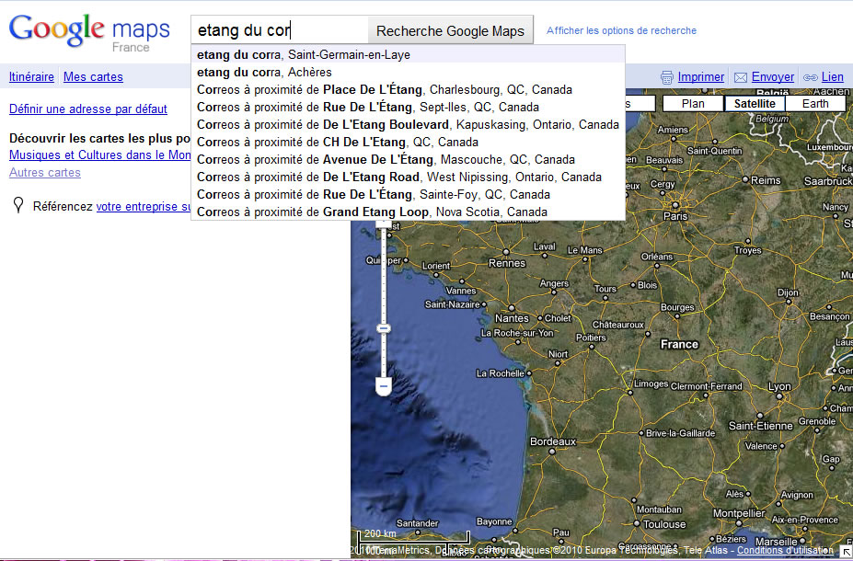Select suggestion etang du corra, Saint-Germain-en-Laye
Image resolution: width=853 pixels, height=561 pixels.
coord(408,54)
